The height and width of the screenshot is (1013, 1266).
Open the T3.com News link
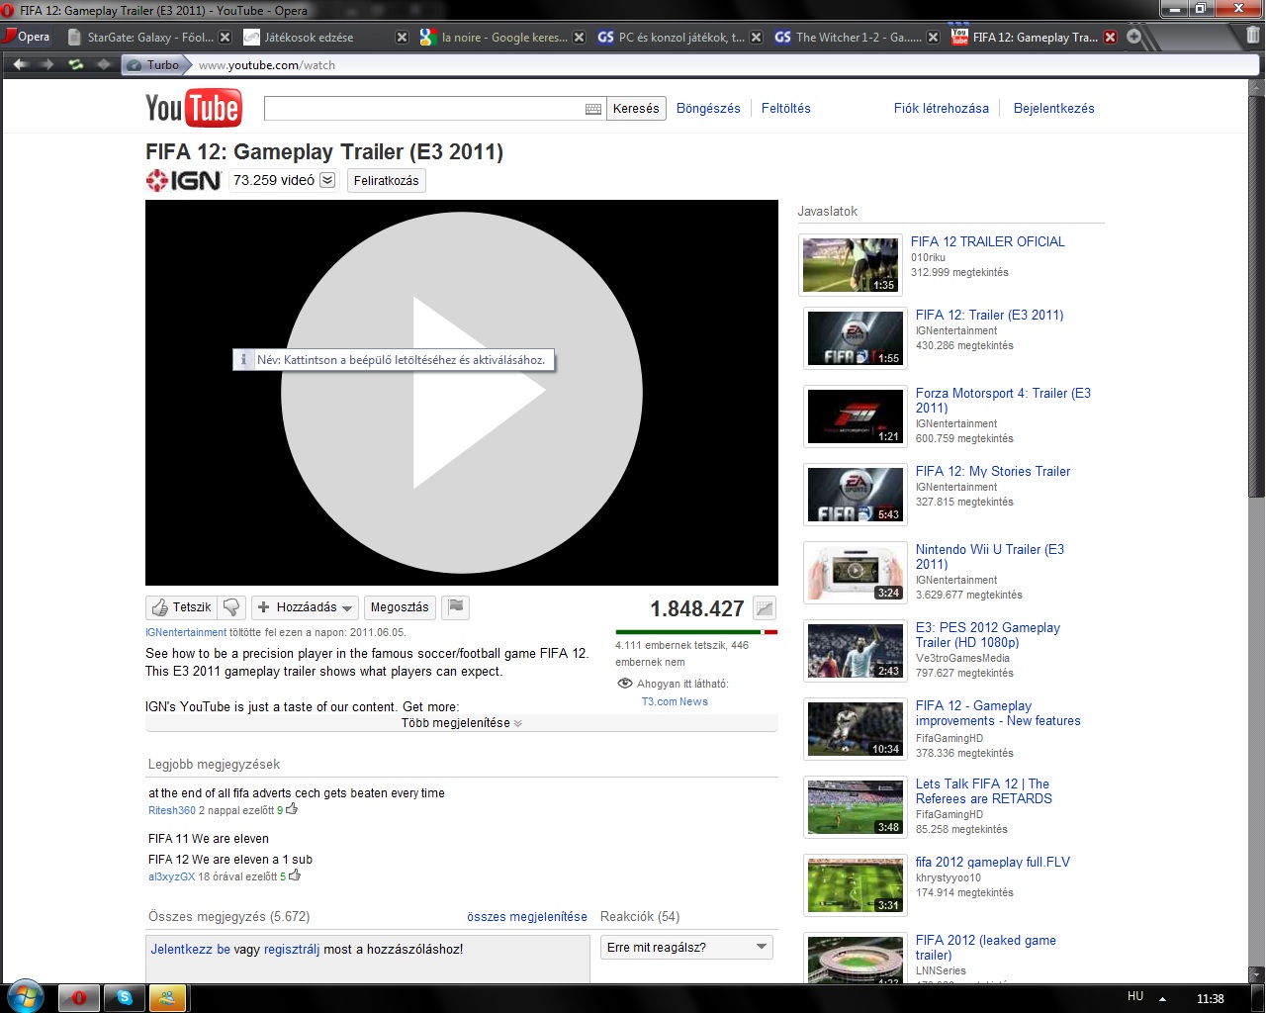[675, 701]
